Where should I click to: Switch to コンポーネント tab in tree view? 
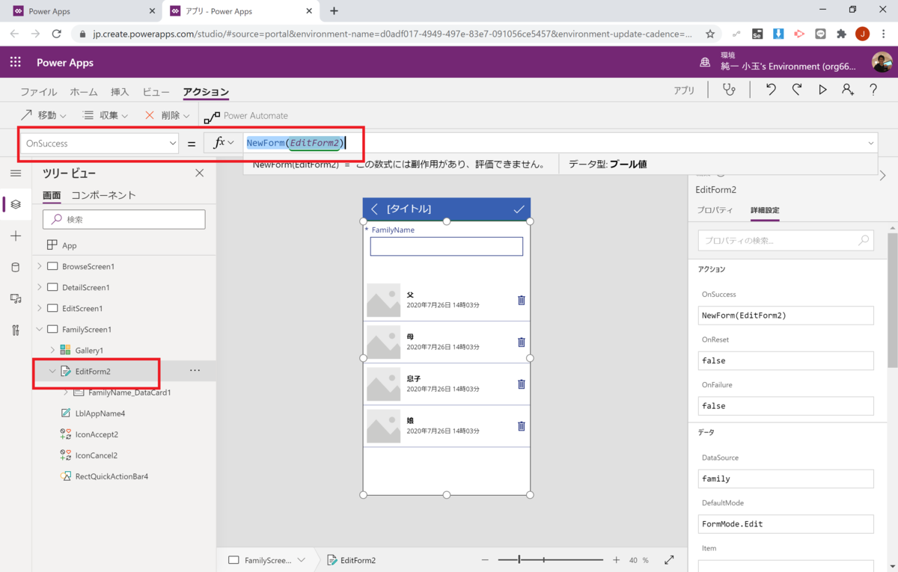tap(103, 195)
